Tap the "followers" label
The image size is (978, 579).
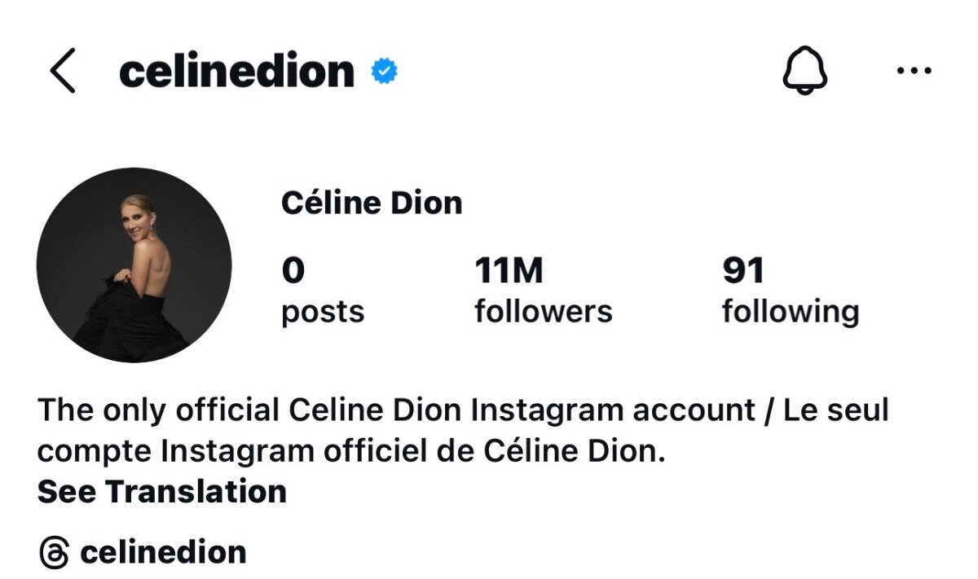point(544,312)
